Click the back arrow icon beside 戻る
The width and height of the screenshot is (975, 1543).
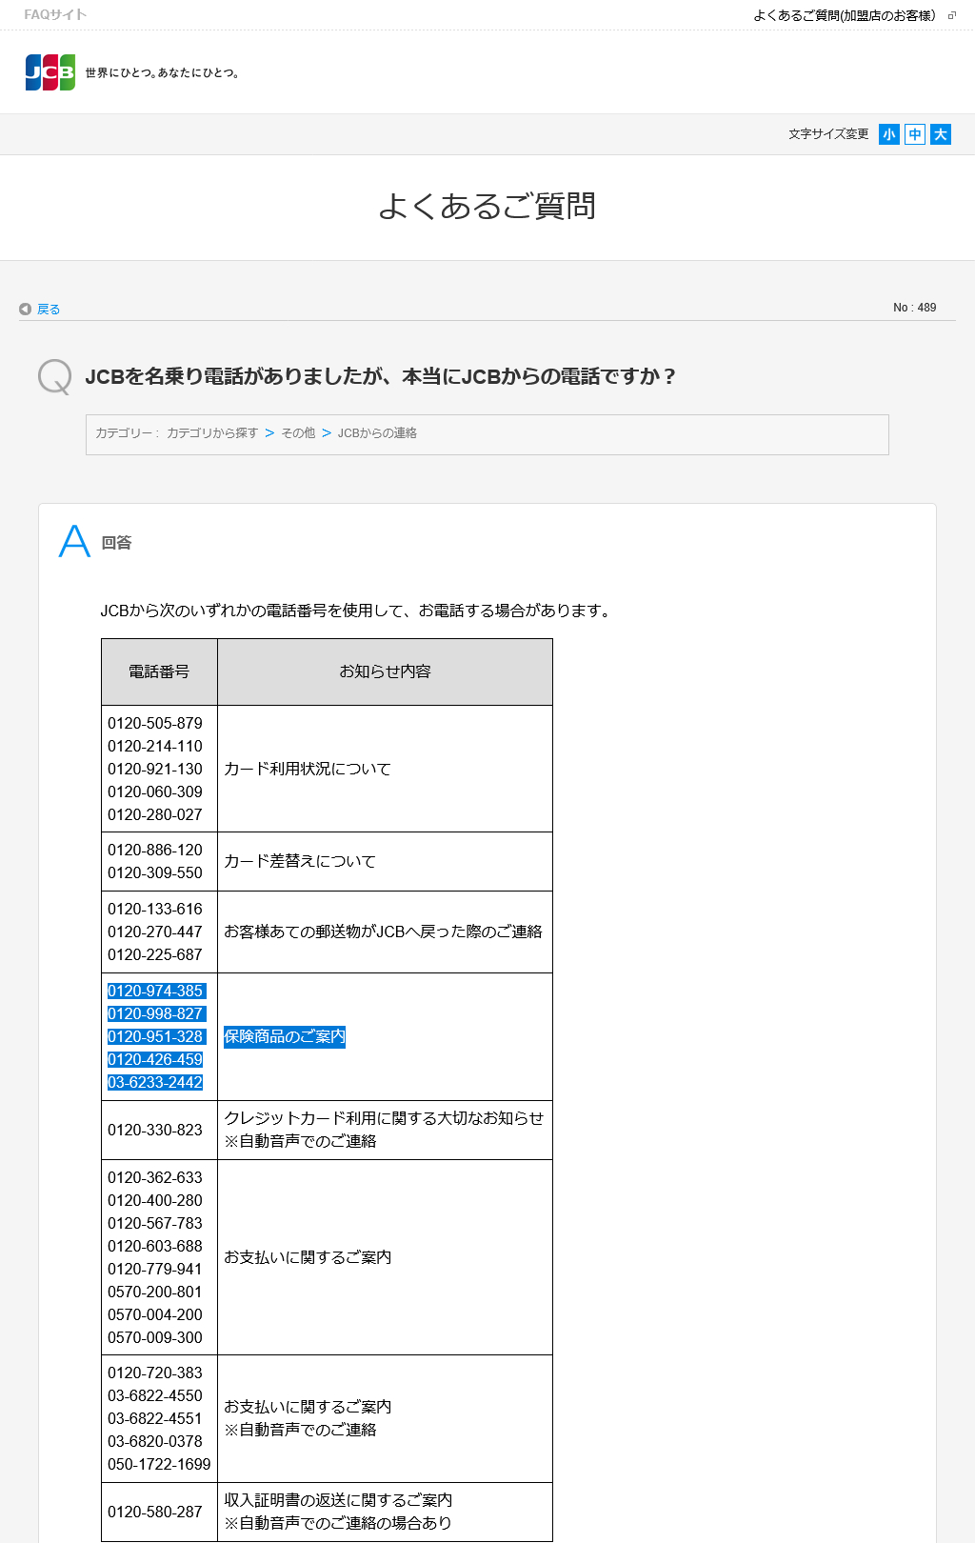[x=25, y=309]
